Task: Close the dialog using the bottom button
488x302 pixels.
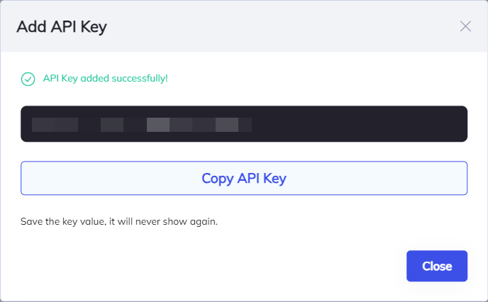Action: pos(436,266)
